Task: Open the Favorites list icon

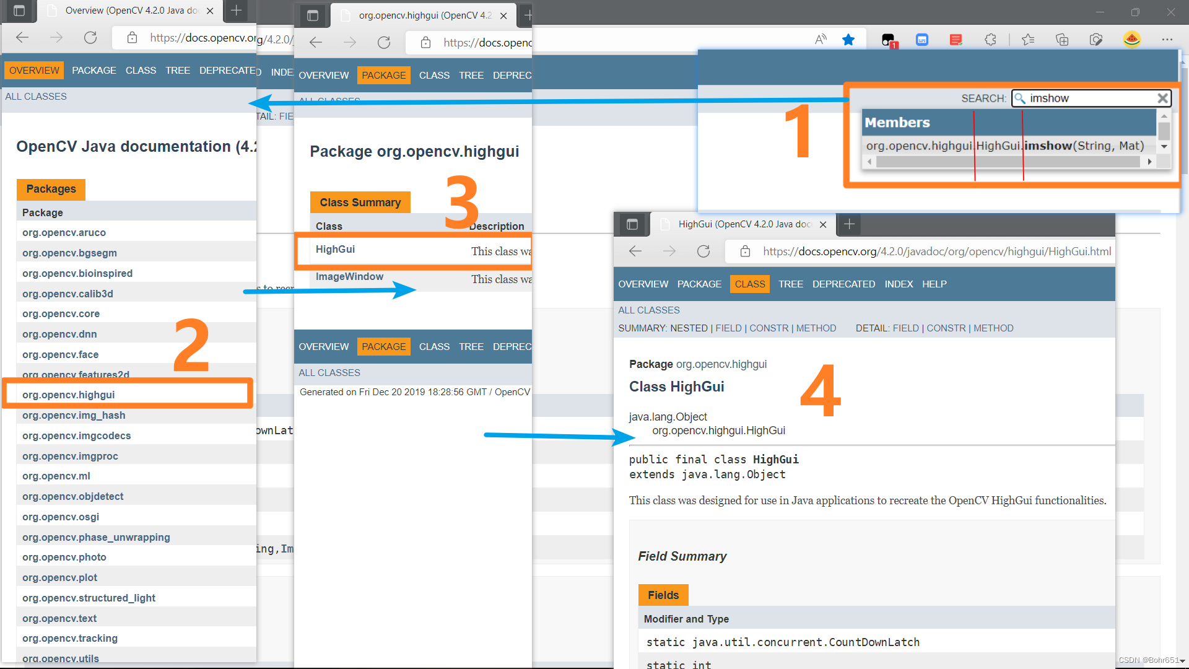Action: click(x=1028, y=40)
